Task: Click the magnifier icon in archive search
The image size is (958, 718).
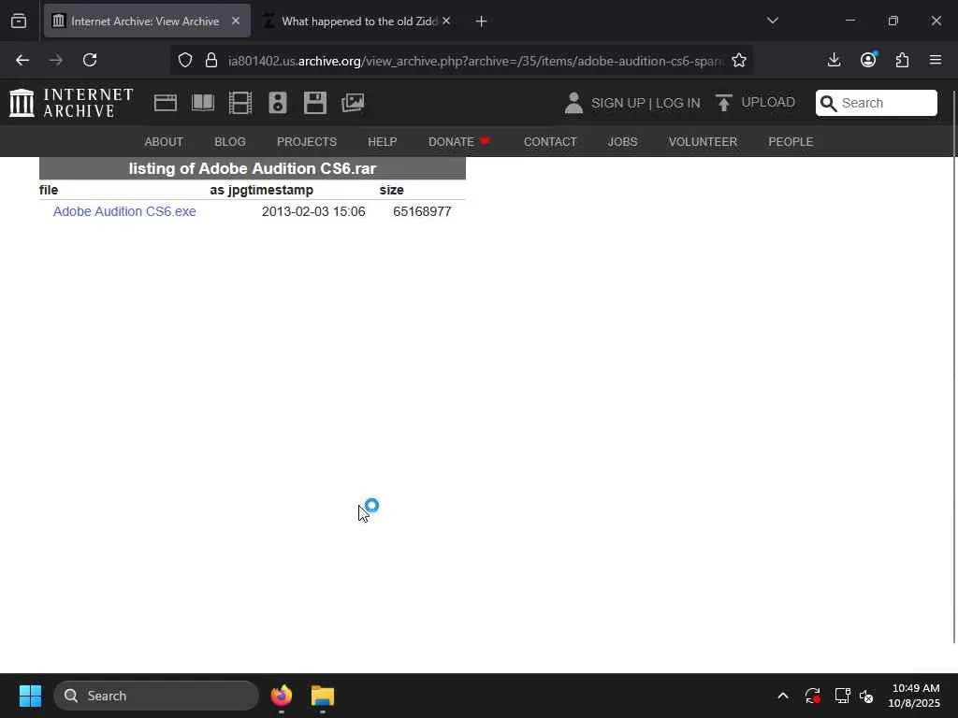Action: 828,103
